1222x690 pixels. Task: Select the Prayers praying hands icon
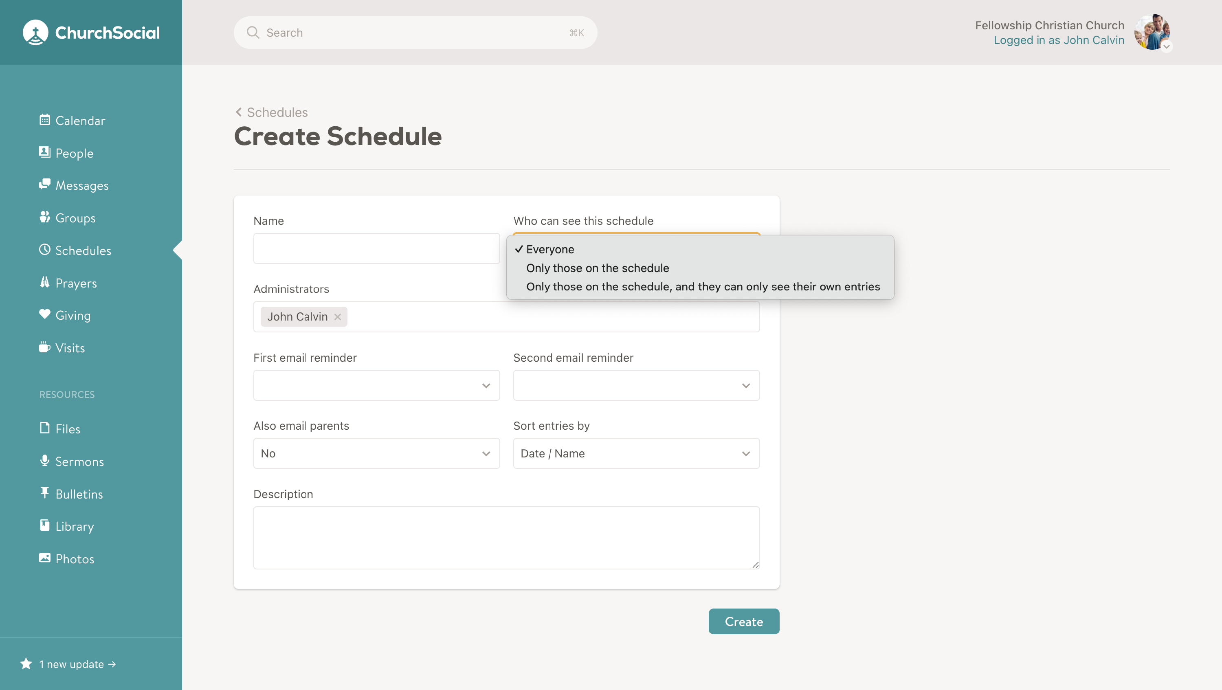coord(44,282)
